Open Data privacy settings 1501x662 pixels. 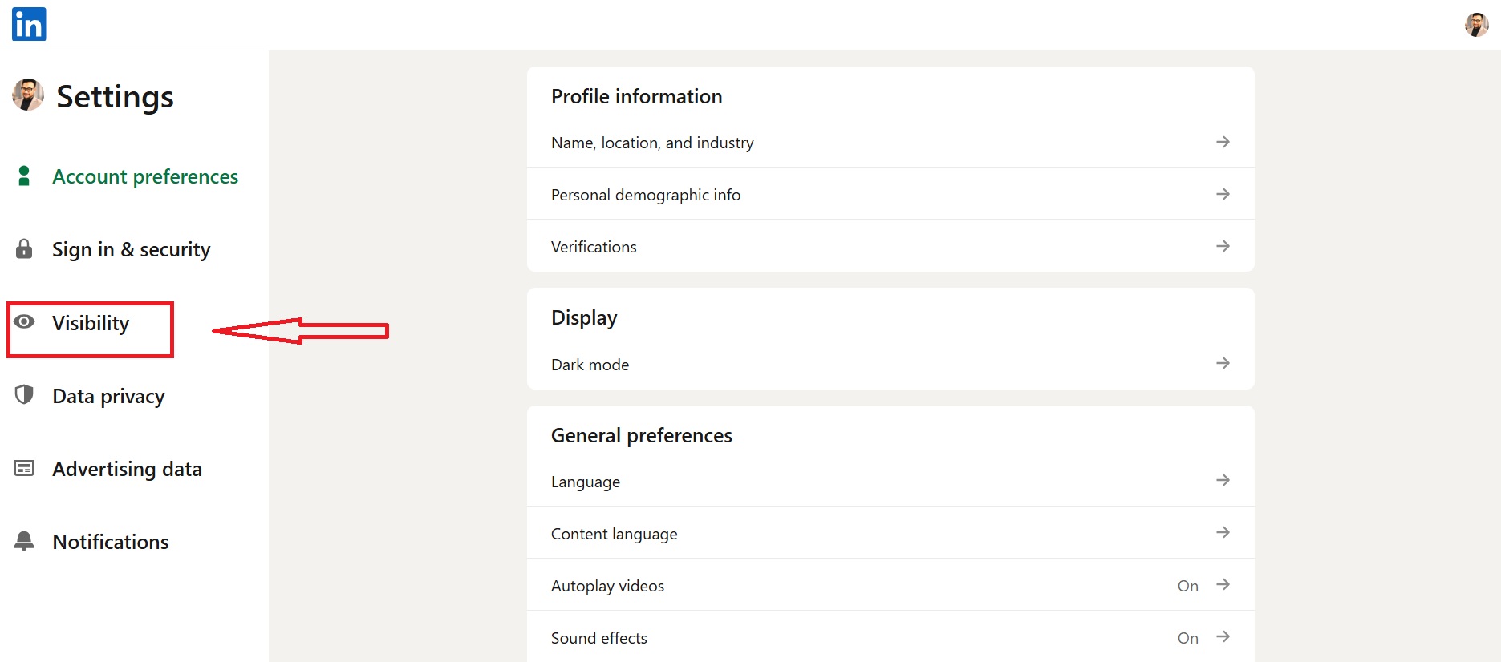point(108,396)
